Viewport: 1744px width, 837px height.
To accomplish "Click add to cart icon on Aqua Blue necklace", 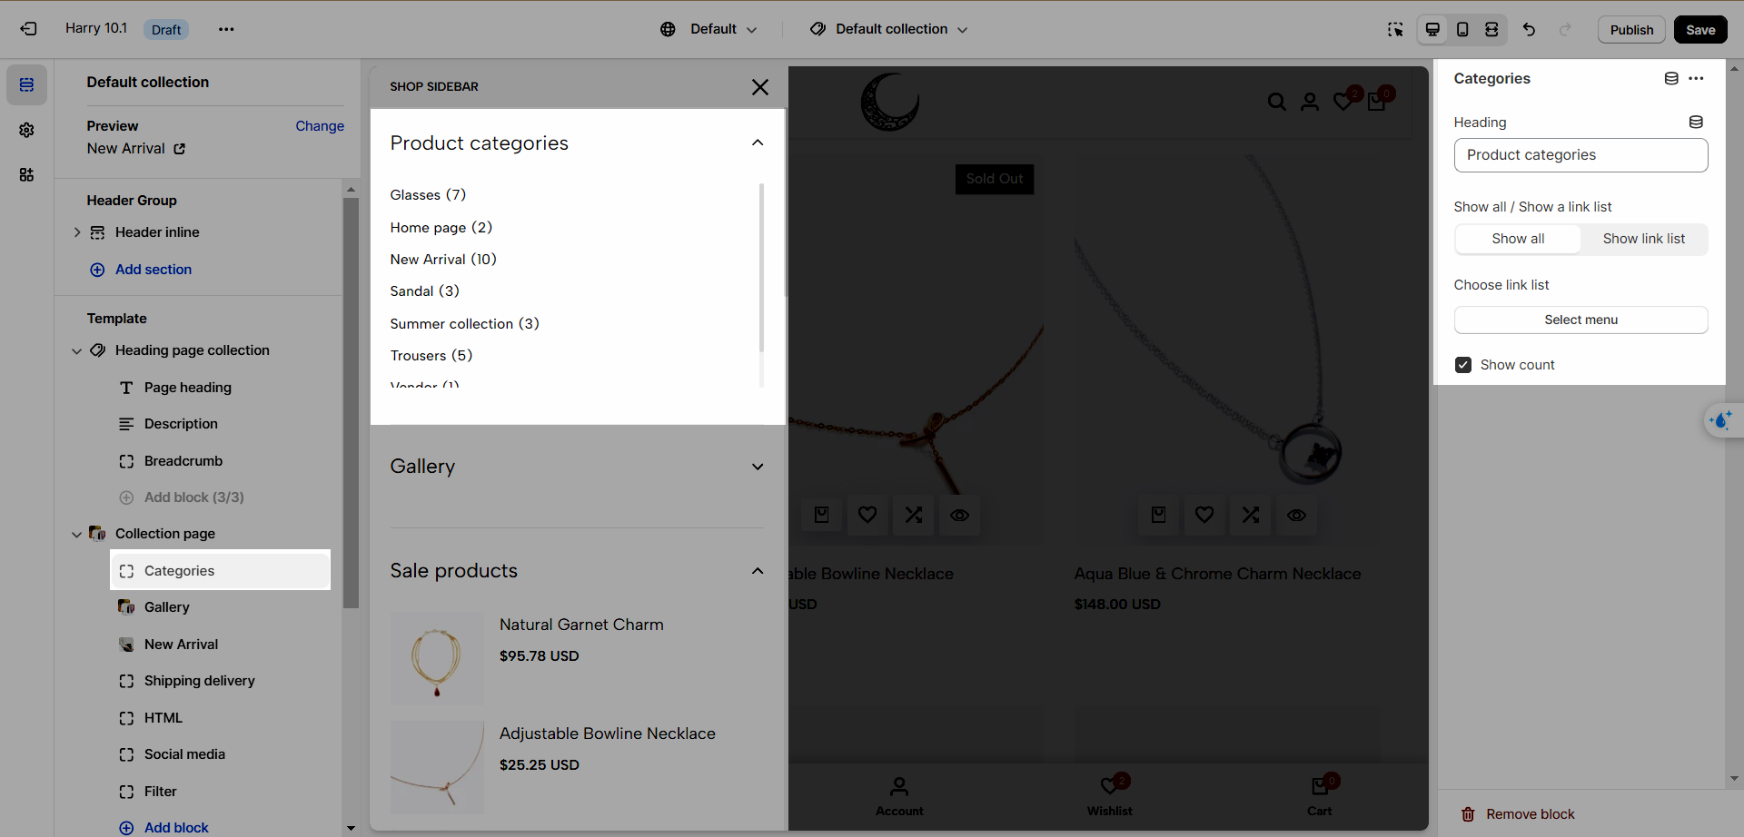I will (x=1158, y=515).
